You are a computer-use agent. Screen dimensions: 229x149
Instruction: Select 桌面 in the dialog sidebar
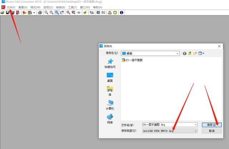click(110, 78)
